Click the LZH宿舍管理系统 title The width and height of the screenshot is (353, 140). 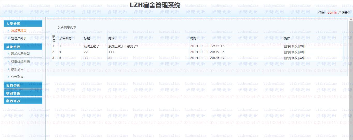(x=155, y=5)
